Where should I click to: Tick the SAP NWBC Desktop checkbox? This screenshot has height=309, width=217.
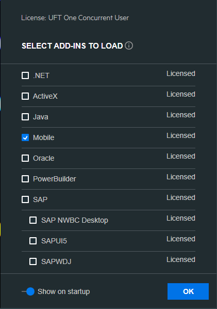33,220
